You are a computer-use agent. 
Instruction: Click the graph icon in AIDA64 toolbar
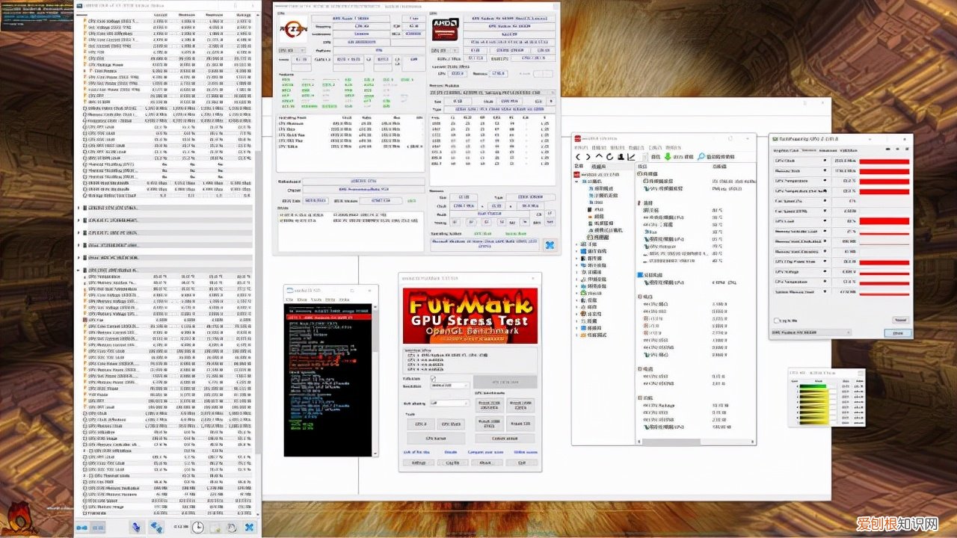click(632, 156)
